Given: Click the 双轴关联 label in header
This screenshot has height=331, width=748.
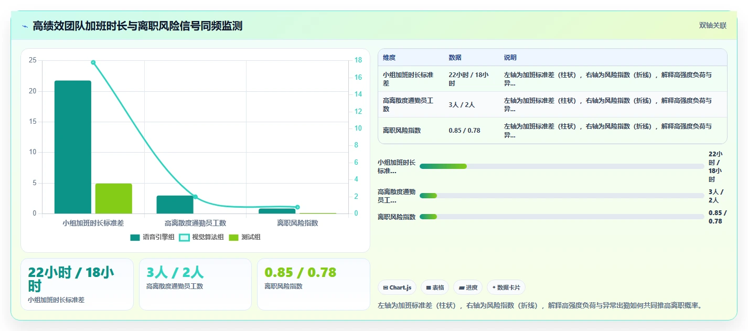Looking at the screenshot, I should pos(712,26).
